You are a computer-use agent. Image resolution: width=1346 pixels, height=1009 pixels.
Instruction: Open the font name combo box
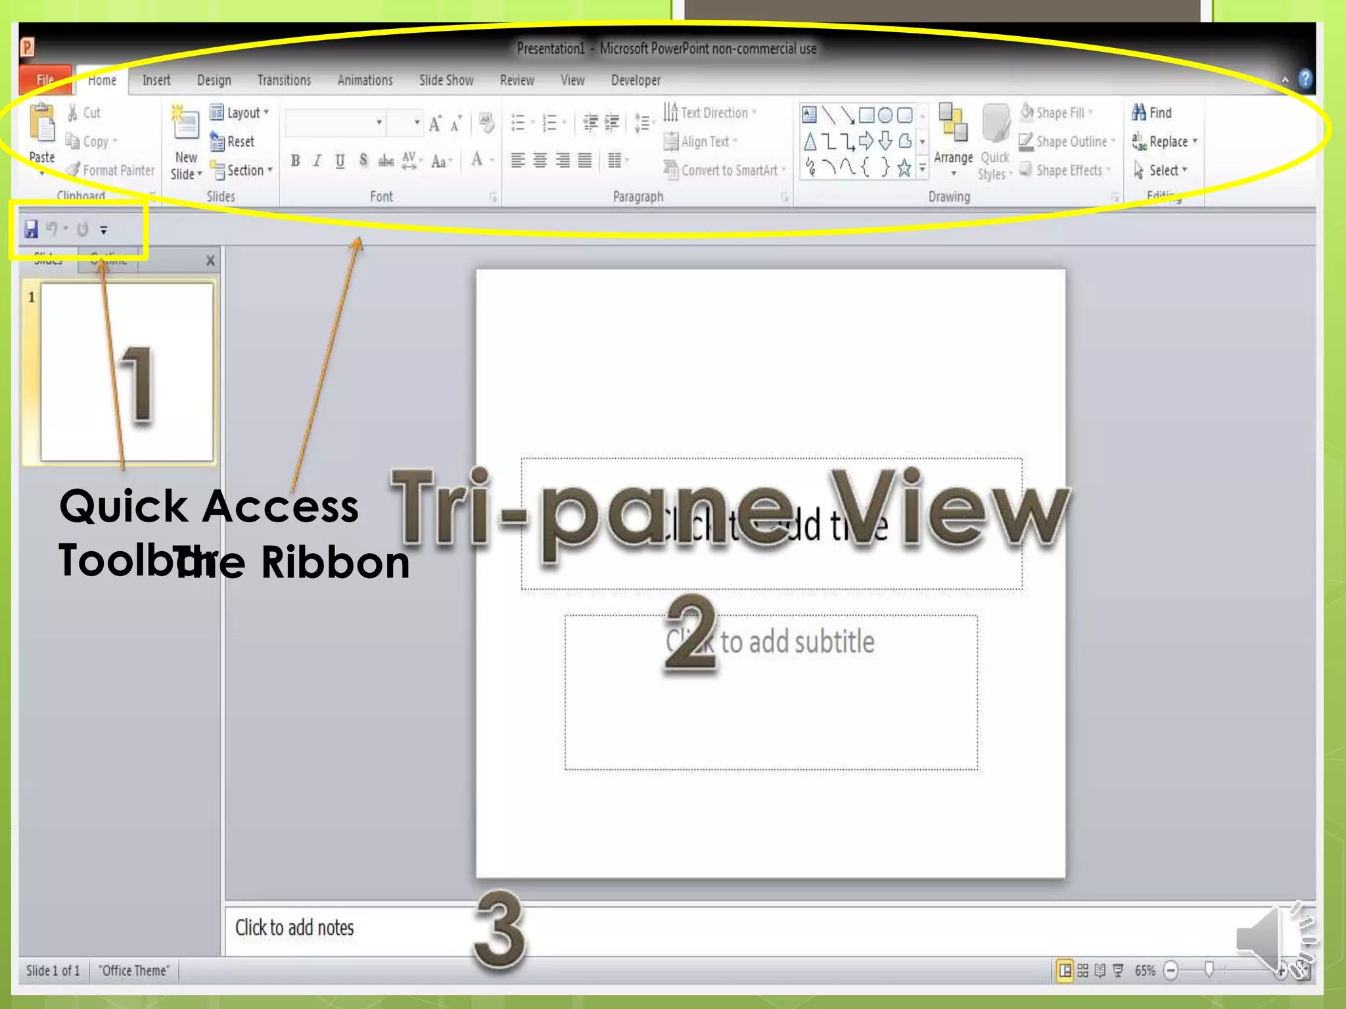pos(335,123)
